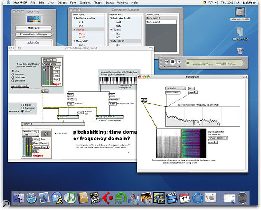Adjust the Input gain slider
This screenshot has height=210, width=261.
click(x=44, y=76)
